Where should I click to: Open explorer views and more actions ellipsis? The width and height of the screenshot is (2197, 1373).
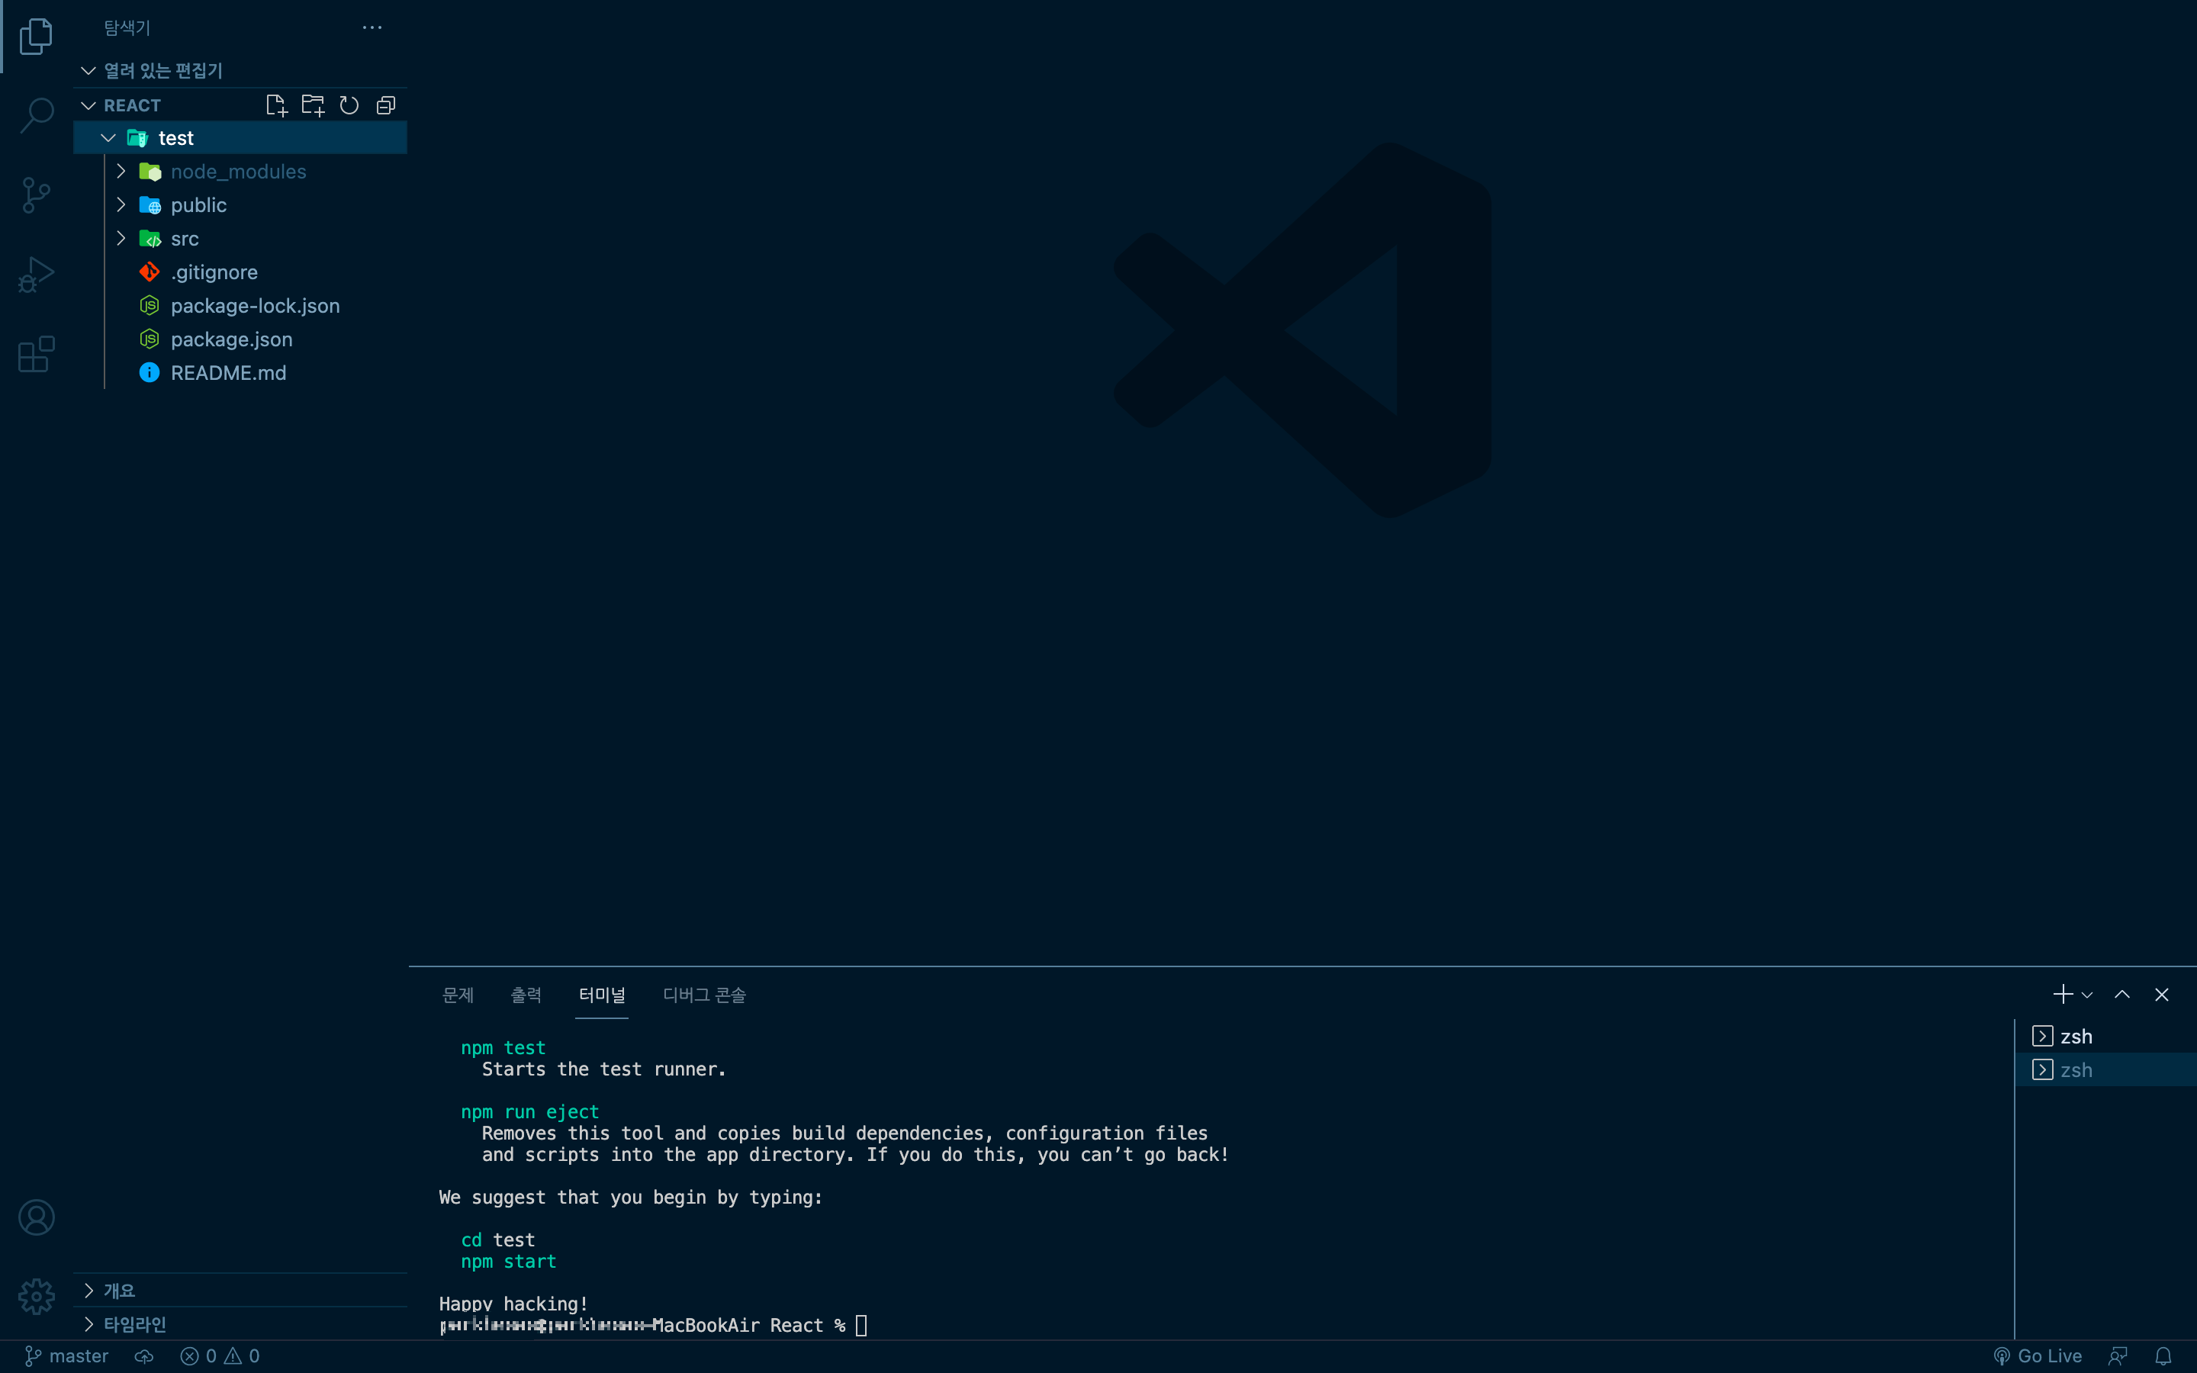(x=372, y=27)
